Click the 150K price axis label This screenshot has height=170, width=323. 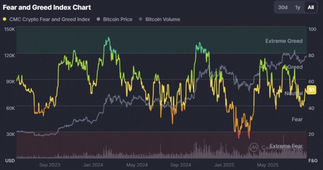[x=10, y=29]
